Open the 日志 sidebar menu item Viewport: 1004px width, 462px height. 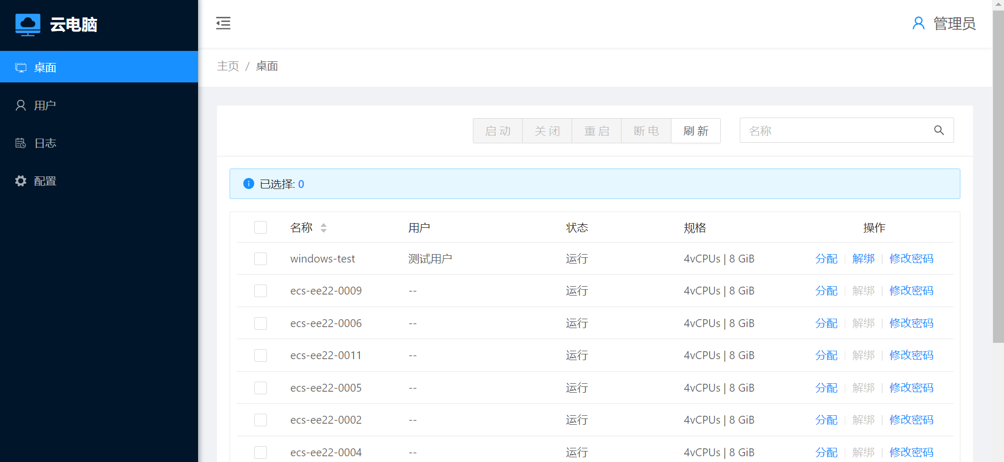tap(99, 143)
